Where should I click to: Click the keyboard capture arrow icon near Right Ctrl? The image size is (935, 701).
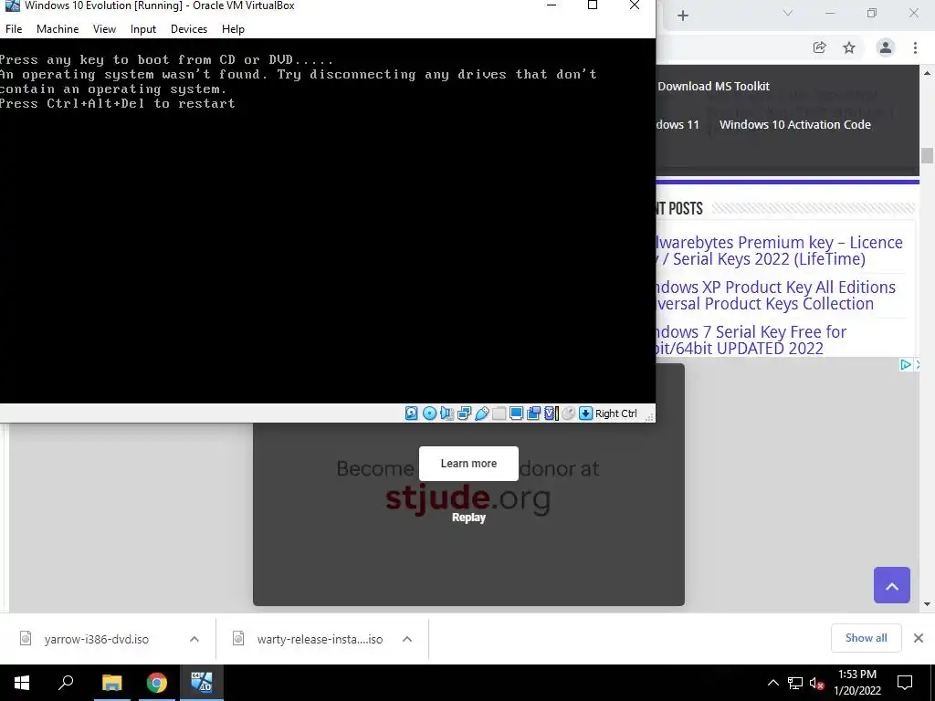[x=585, y=413]
